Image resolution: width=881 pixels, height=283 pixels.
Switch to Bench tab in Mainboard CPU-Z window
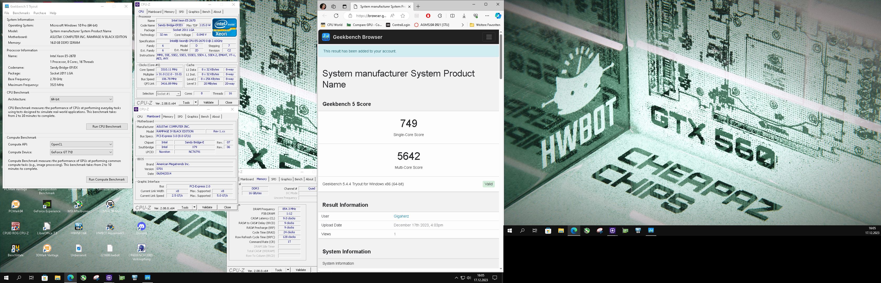[205, 117]
